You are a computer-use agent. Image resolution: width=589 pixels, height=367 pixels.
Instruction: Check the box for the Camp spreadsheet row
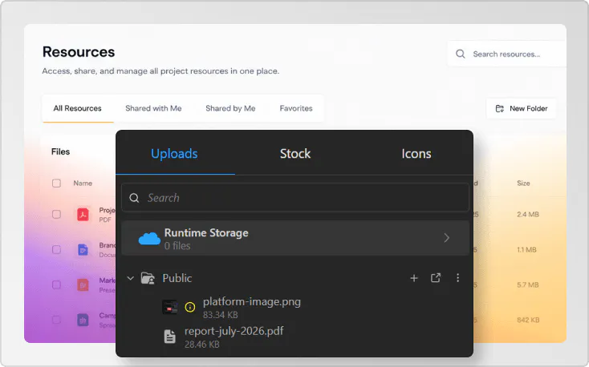[x=56, y=320]
